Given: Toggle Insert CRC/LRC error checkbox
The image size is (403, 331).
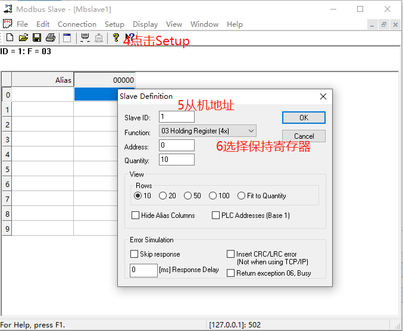Looking at the screenshot, I should [230, 254].
